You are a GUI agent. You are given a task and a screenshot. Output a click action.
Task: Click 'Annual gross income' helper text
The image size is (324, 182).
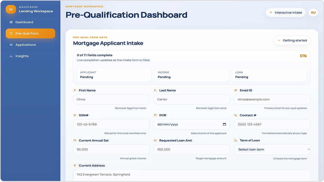coord(133,158)
